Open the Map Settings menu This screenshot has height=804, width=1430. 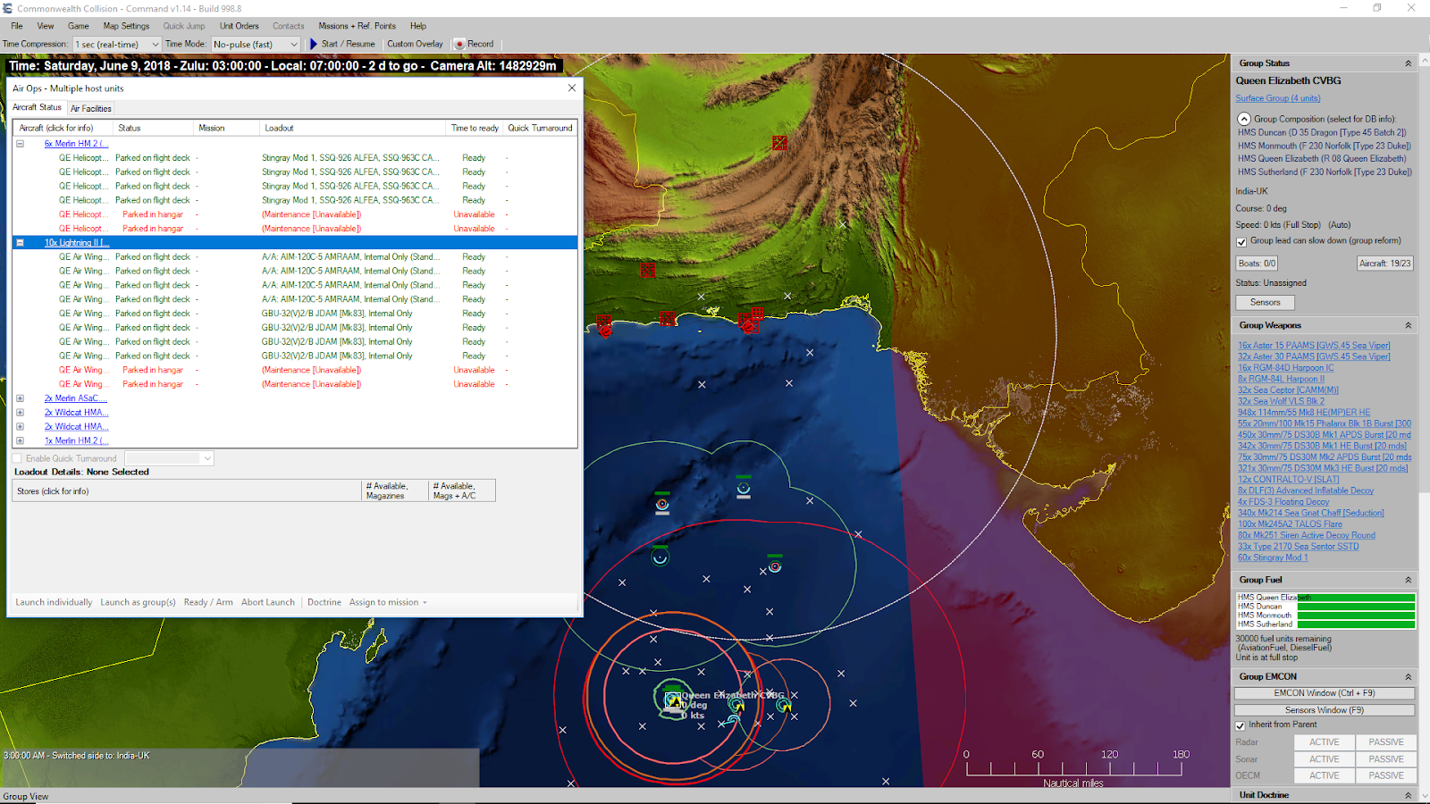pos(126,26)
